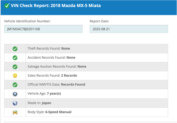177x123 pixels.
Task: Click the Accident Records Found row text
Action: click(x=51, y=58)
